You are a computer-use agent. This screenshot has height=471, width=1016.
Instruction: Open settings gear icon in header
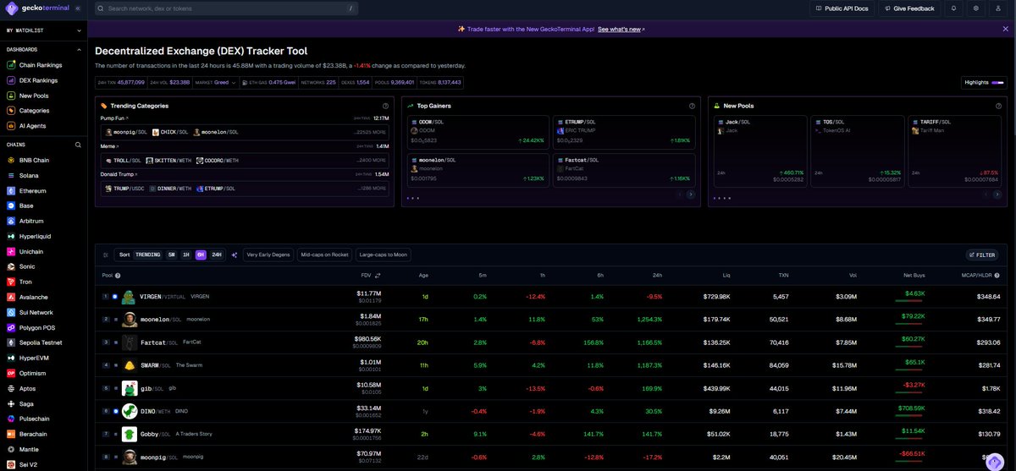point(976,8)
